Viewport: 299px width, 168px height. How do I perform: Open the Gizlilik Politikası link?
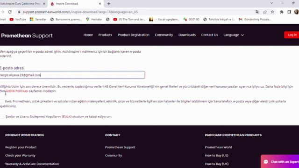(x=17, y=91)
